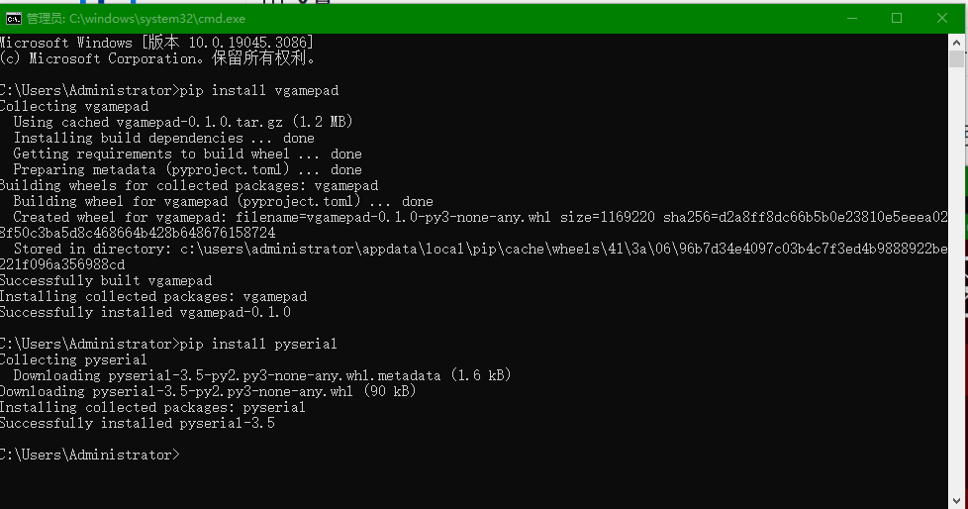Screen dimensions: 968x509
Task: Click the "pip install pyserial" command text
Action: (259, 344)
